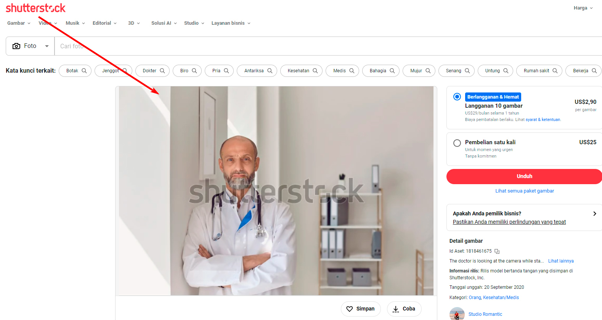Screen dimensions: 602x320
Task: Search related keyword Dokter
Action: point(152,71)
